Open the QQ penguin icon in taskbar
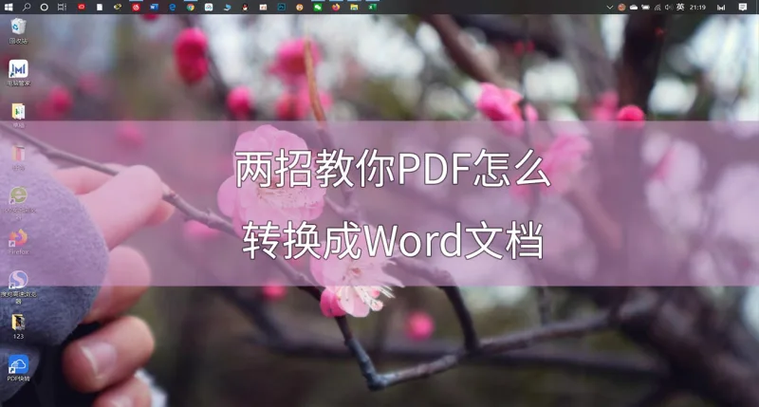The height and width of the screenshot is (407, 759). [x=245, y=8]
